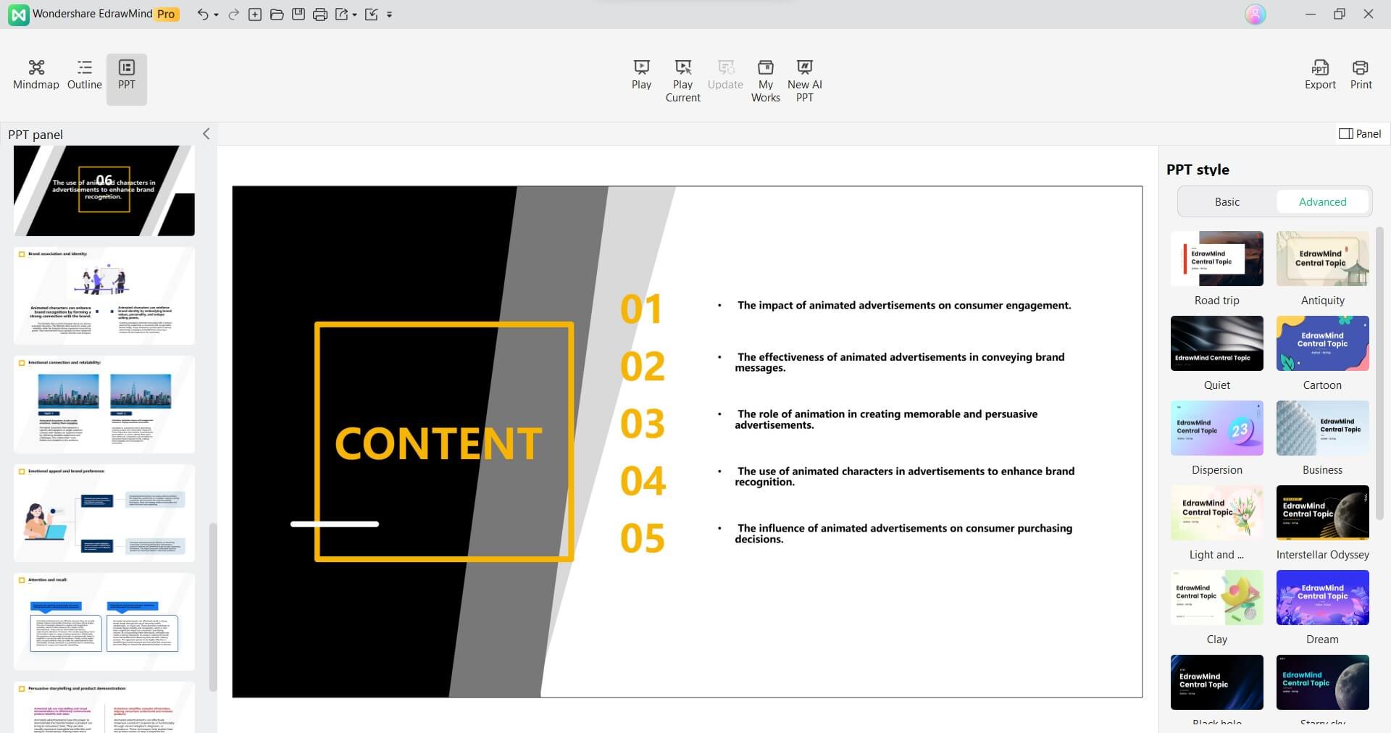Click the undo arrow in the title bar
The height and width of the screenshot is (733, 1391).
(x=202, y=14)
